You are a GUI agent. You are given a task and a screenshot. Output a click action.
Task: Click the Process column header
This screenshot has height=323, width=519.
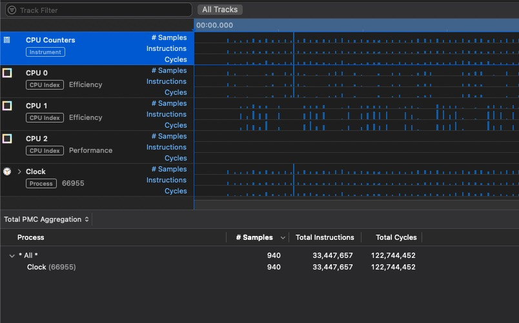click(31, 237)
